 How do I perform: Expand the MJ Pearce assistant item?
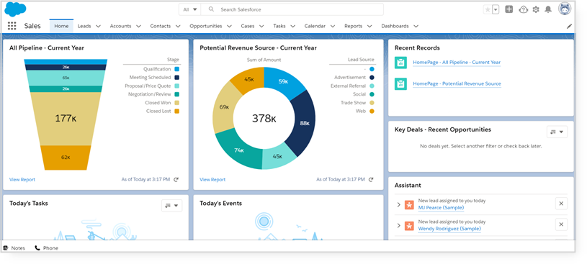399,204
